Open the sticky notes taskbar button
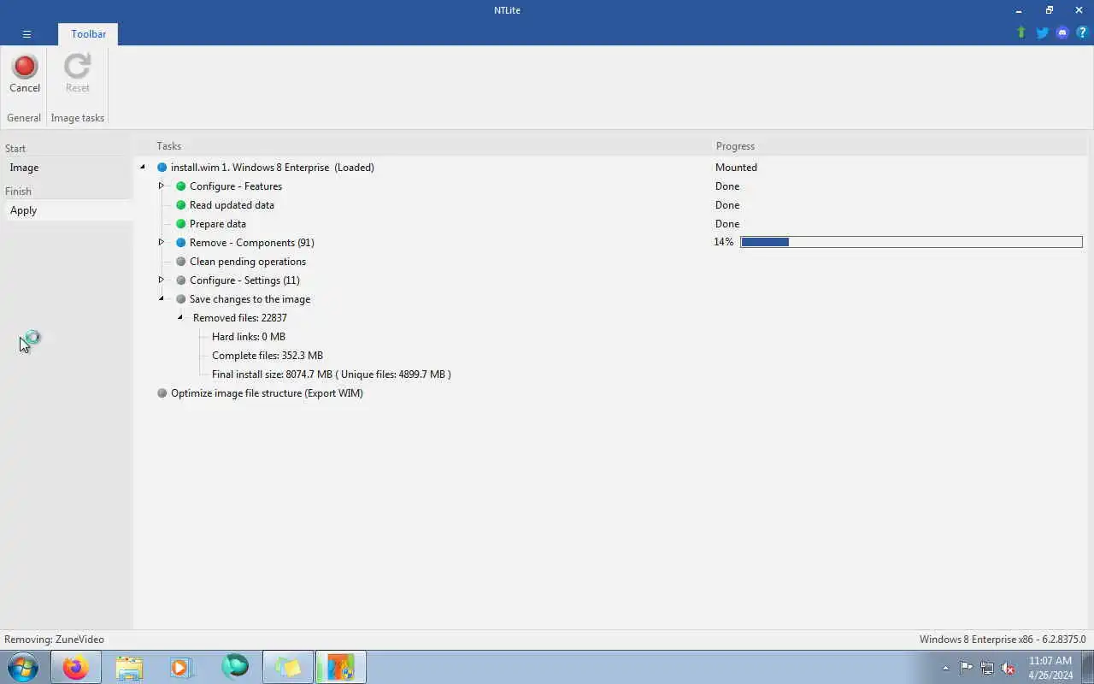The width and height of the screenshot is (1094, 684). 288,667
